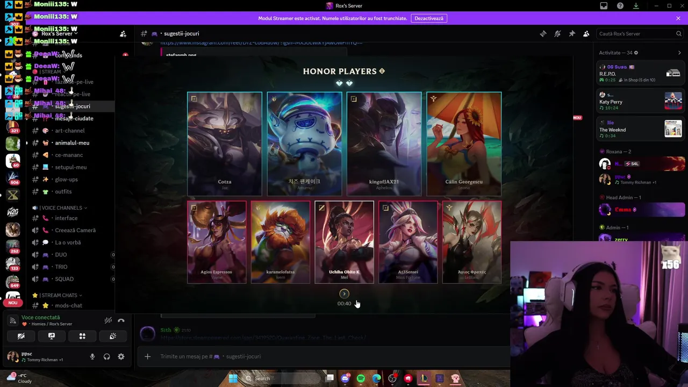
Task: Open the outfits channel
Action: 73,191
